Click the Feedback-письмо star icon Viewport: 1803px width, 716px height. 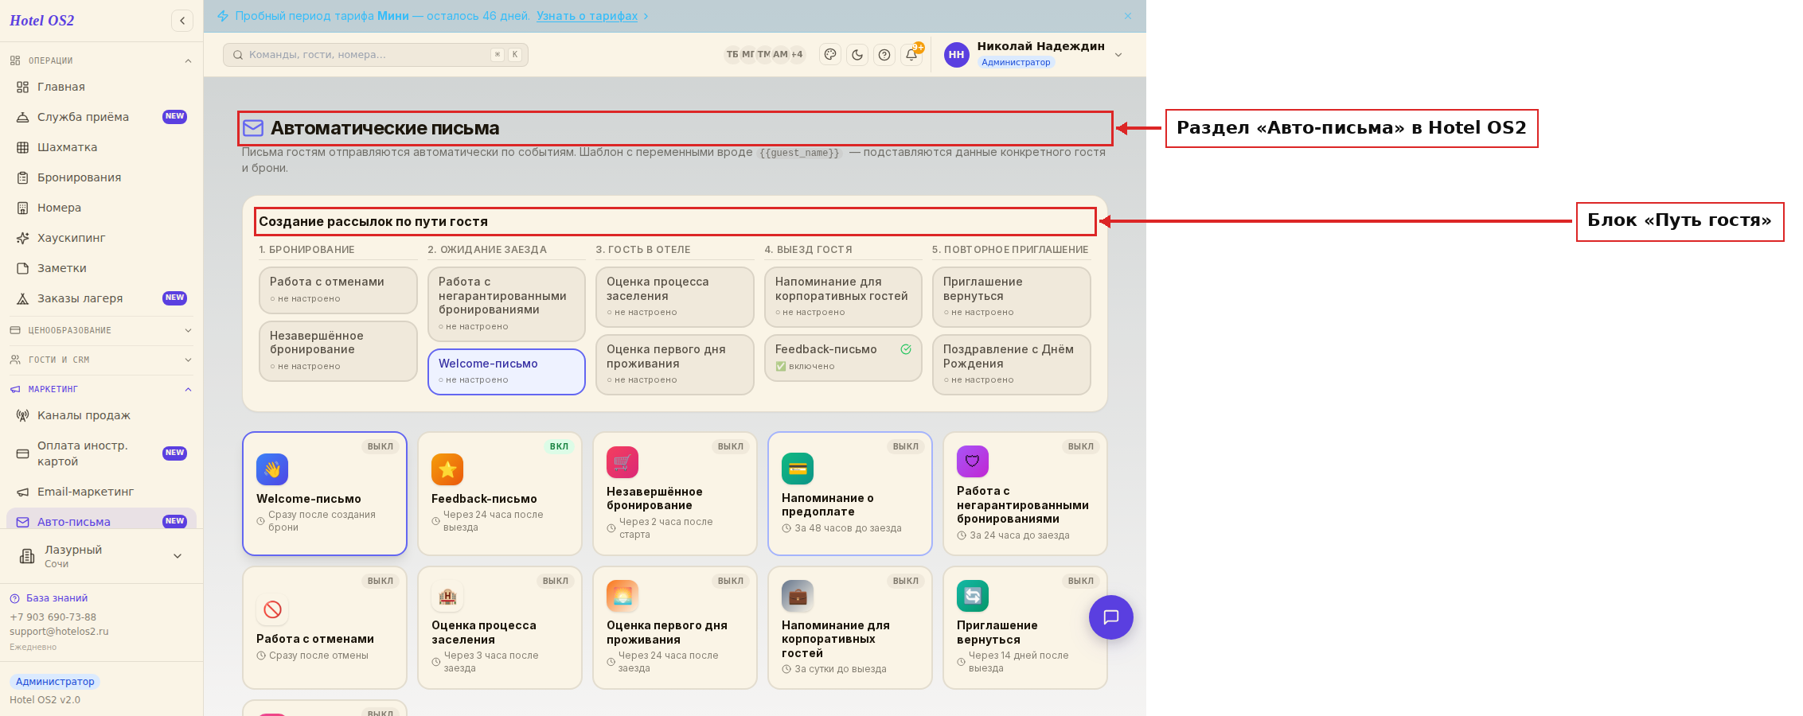tap(447, 469)
